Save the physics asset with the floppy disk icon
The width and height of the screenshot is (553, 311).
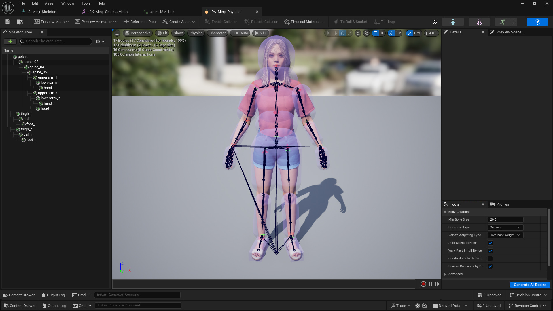click(7, 22)
